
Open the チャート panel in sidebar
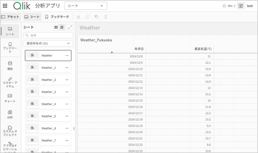10,98
